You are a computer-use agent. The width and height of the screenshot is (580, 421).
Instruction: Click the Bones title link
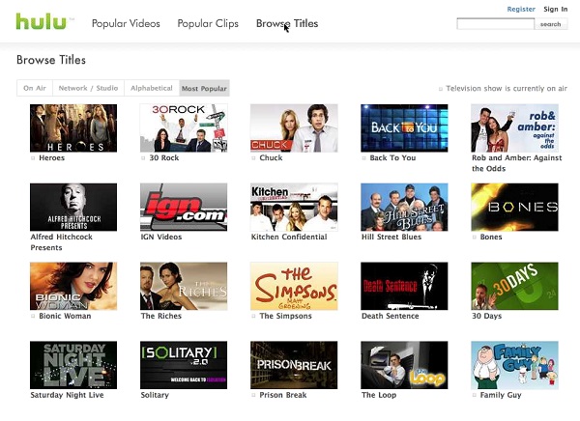pyautogui.click(x=491, y=237)
